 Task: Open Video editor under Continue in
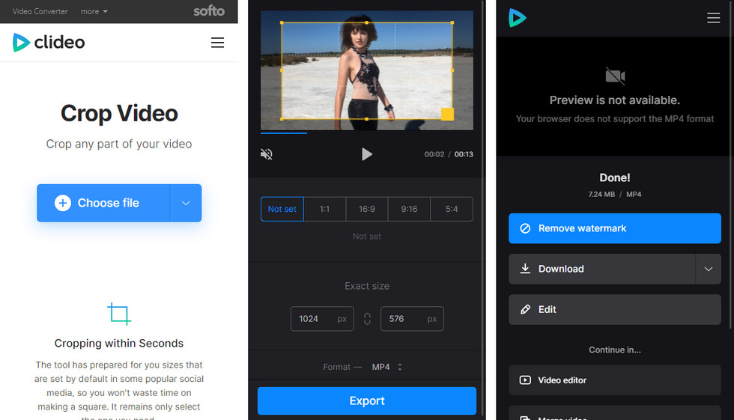coord(615,380)
